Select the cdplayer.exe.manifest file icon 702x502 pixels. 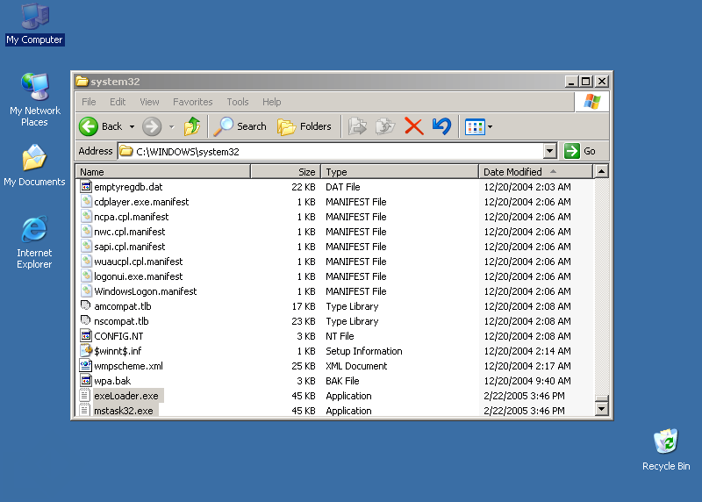86,202
